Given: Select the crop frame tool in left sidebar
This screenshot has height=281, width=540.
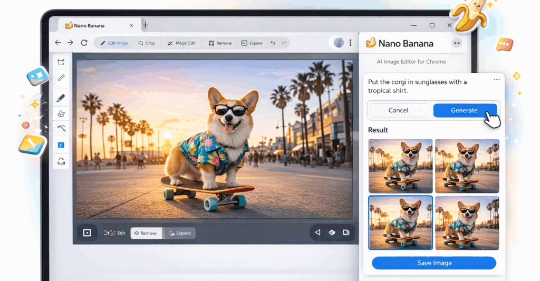Looking at the screenshot, I should pos(61,62).
